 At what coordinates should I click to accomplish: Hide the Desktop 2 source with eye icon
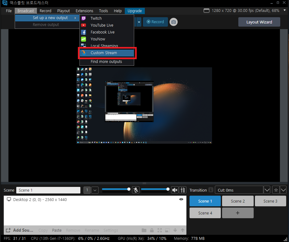[181, 199]
